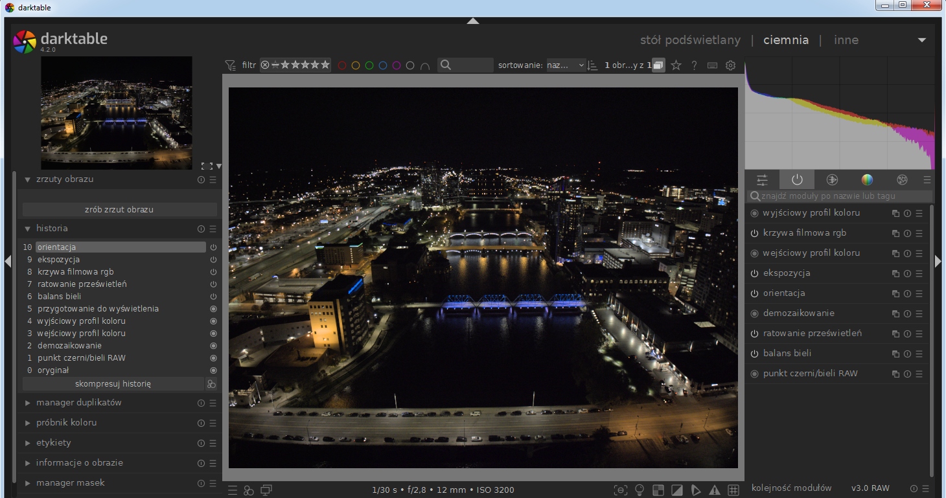Viewport: 946px width, 498px height.
Task: Select the red color label filter
Action: click(x=341, y=65)
